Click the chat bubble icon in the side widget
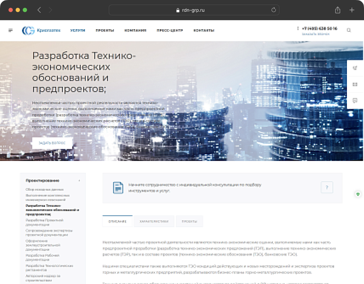This screenshot has width=364, height=284. pos(355,100)
